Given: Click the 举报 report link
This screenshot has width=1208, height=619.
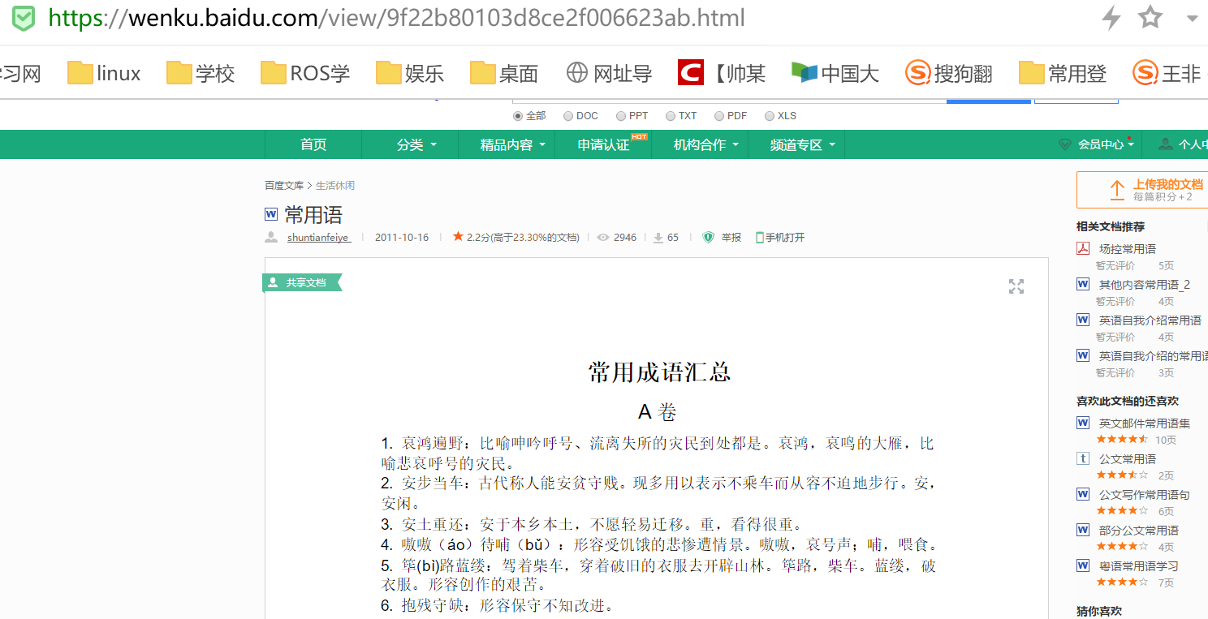Looking at the screenshot, I should (731, 238).
